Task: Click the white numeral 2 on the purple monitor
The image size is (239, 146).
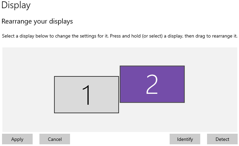Action: tap(152, 84)
